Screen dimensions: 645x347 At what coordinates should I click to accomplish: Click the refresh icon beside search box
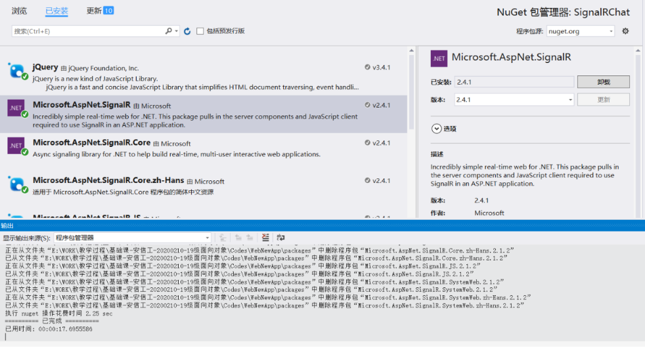pos(187,31)
